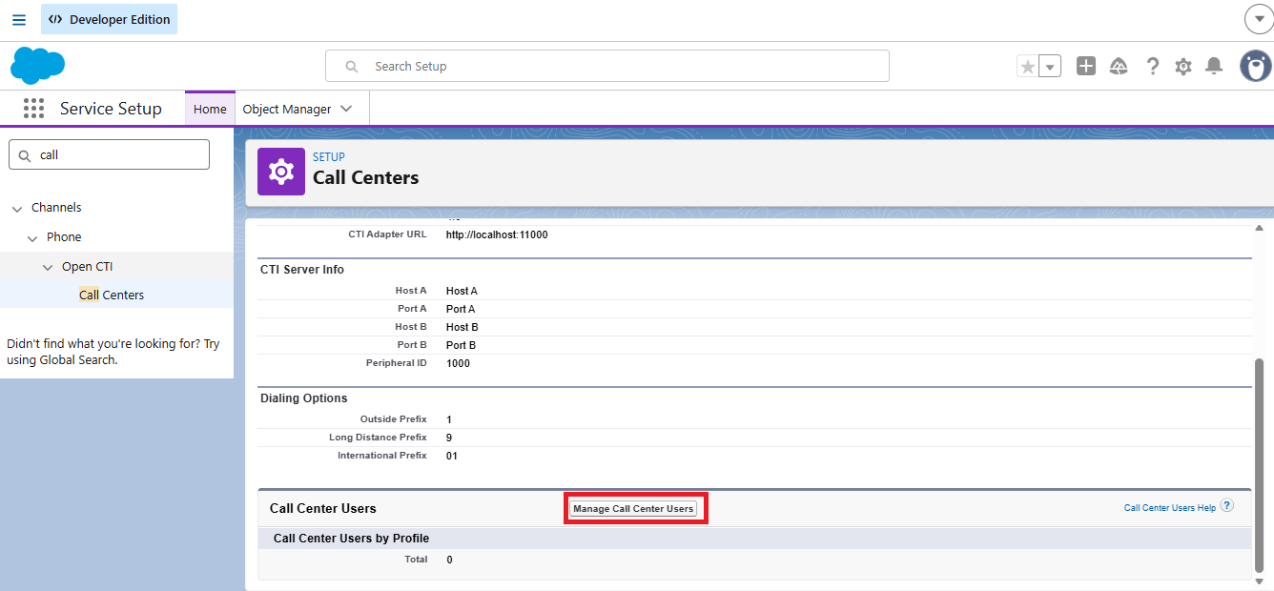Open the user avatar profile menu
The image size is (1274, 591).
(1256, 66)
